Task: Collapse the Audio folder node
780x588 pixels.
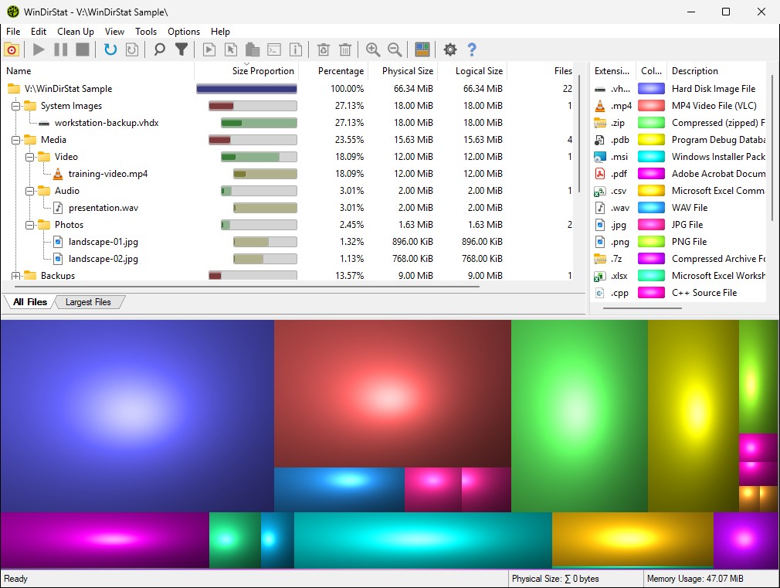Action: [x=30, y=191]
